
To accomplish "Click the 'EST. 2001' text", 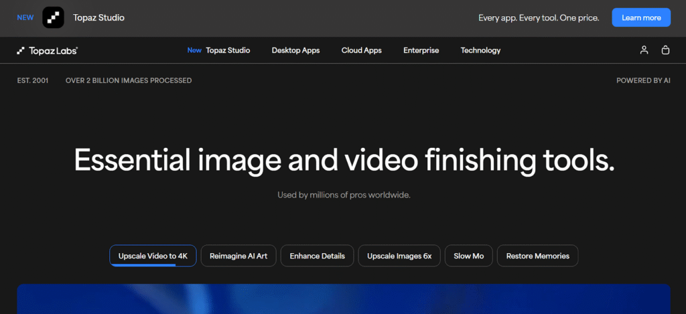I will tap(33, 80).
